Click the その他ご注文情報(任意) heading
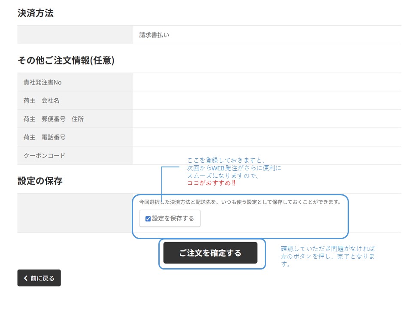 coord(66,61)
